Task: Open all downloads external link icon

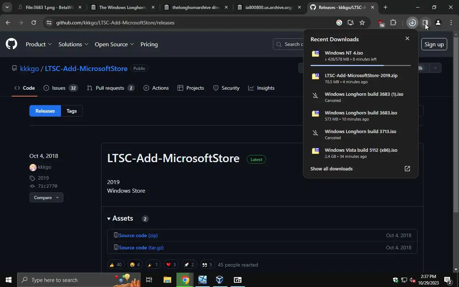Action: pos(407,169)
